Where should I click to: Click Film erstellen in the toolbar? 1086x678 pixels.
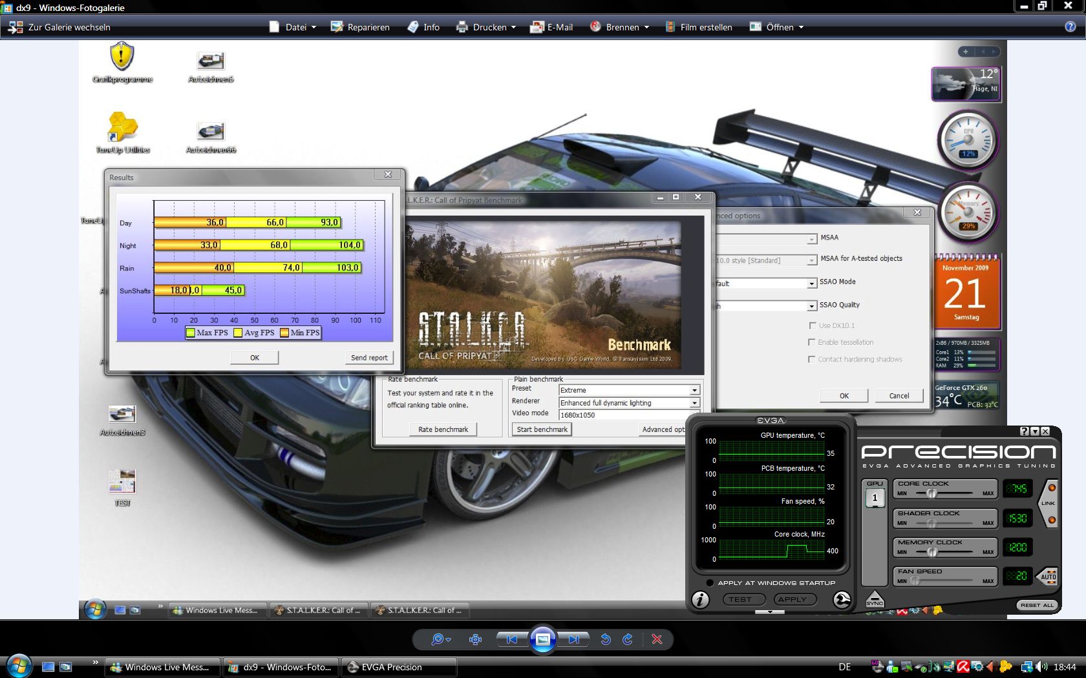point(698,27)
